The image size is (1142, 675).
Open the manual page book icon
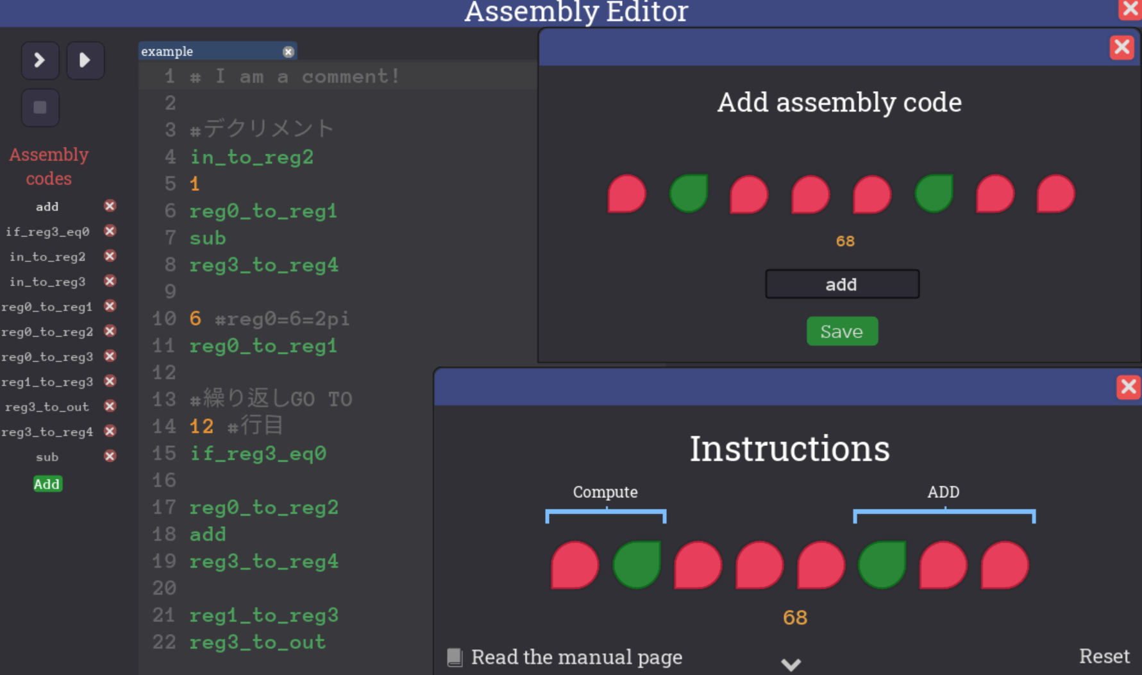click(x=455, y=657)
